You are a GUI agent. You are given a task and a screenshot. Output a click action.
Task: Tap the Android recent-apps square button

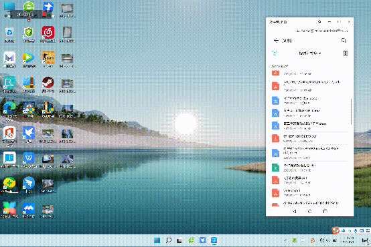coord(325,212)
